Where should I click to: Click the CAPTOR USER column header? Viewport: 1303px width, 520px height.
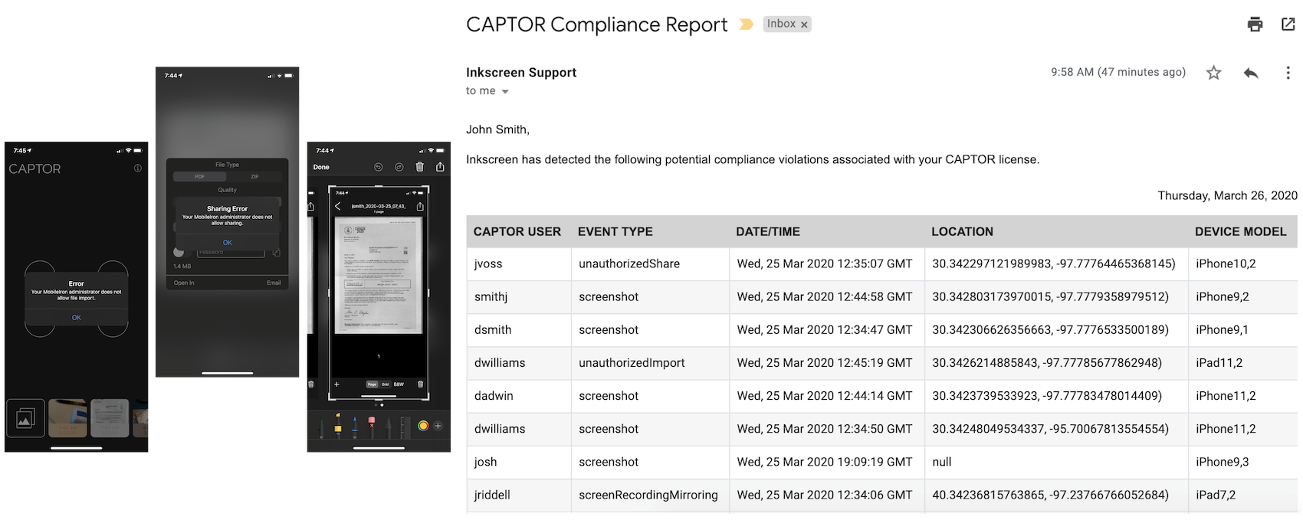click(x=517, y=231)
